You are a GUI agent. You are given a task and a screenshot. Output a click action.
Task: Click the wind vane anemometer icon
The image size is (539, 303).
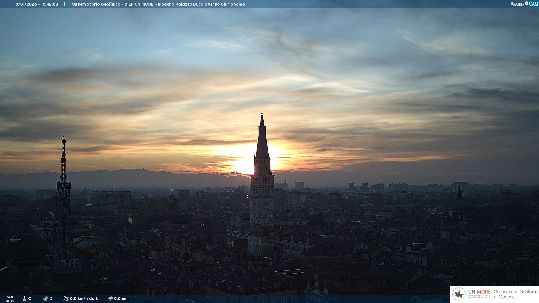(x=66, y=298)
